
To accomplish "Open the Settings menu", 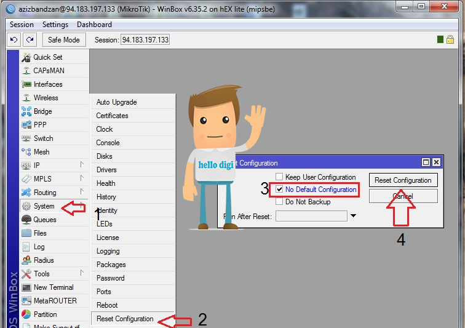I will (55, 25).
